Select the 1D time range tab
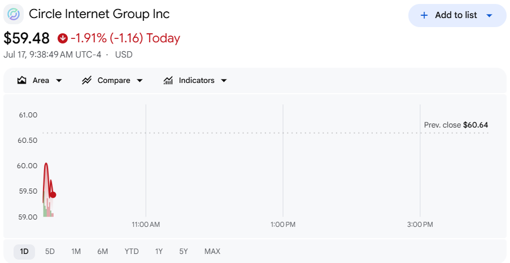Viewport: 510px width, 263px height. (24, 251)
